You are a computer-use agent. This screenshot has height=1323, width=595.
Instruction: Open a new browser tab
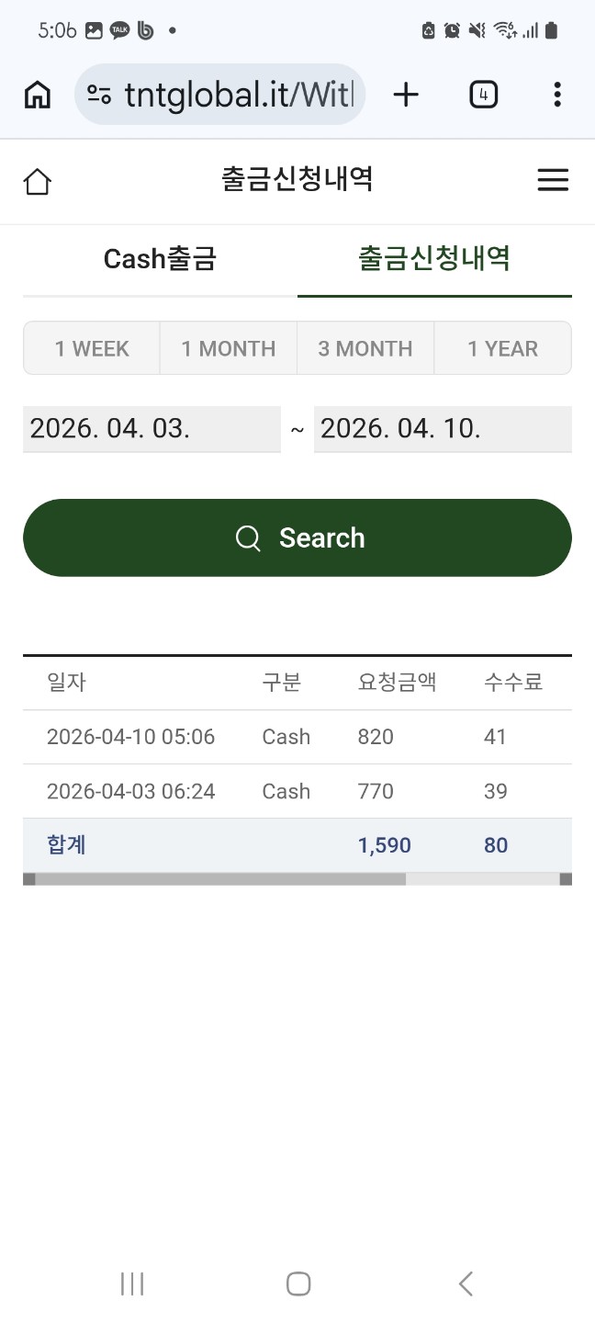pyautogui.click(x=405, y=95)
